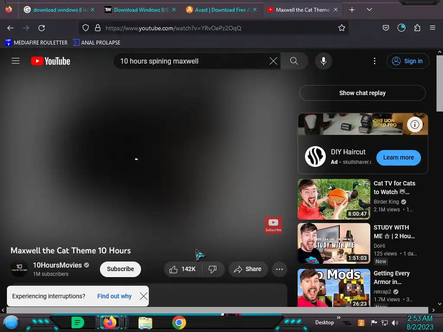Start voice search with microphone
Image resolution: width=443 pixels, height=332 pixels.
coord(324,61)
